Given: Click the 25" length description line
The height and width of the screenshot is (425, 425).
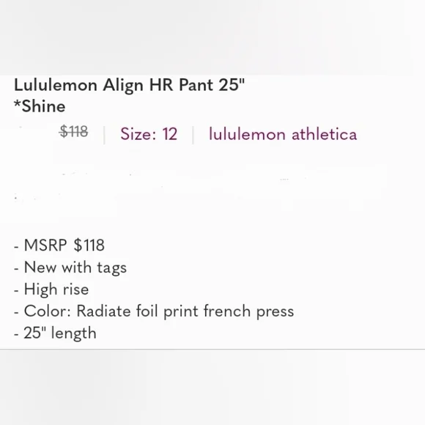Looking at the screenshot, I should [55, 333].
